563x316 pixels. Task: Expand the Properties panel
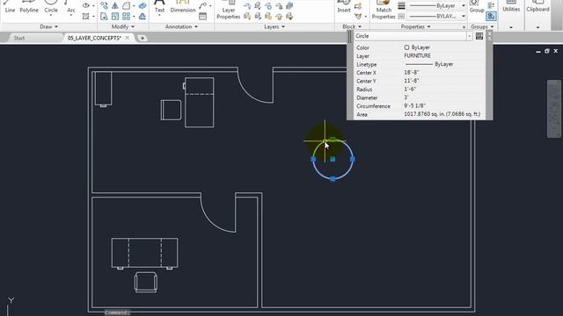point(415,26)
